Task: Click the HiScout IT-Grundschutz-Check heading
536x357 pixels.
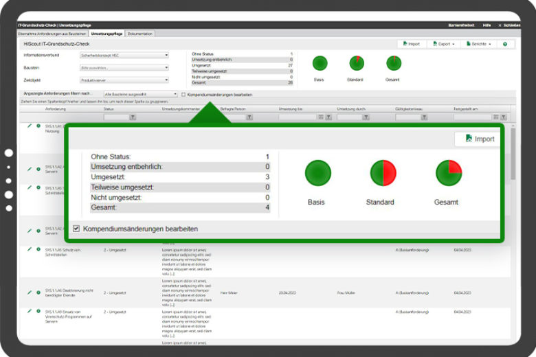Action: (x=56, y=44)
